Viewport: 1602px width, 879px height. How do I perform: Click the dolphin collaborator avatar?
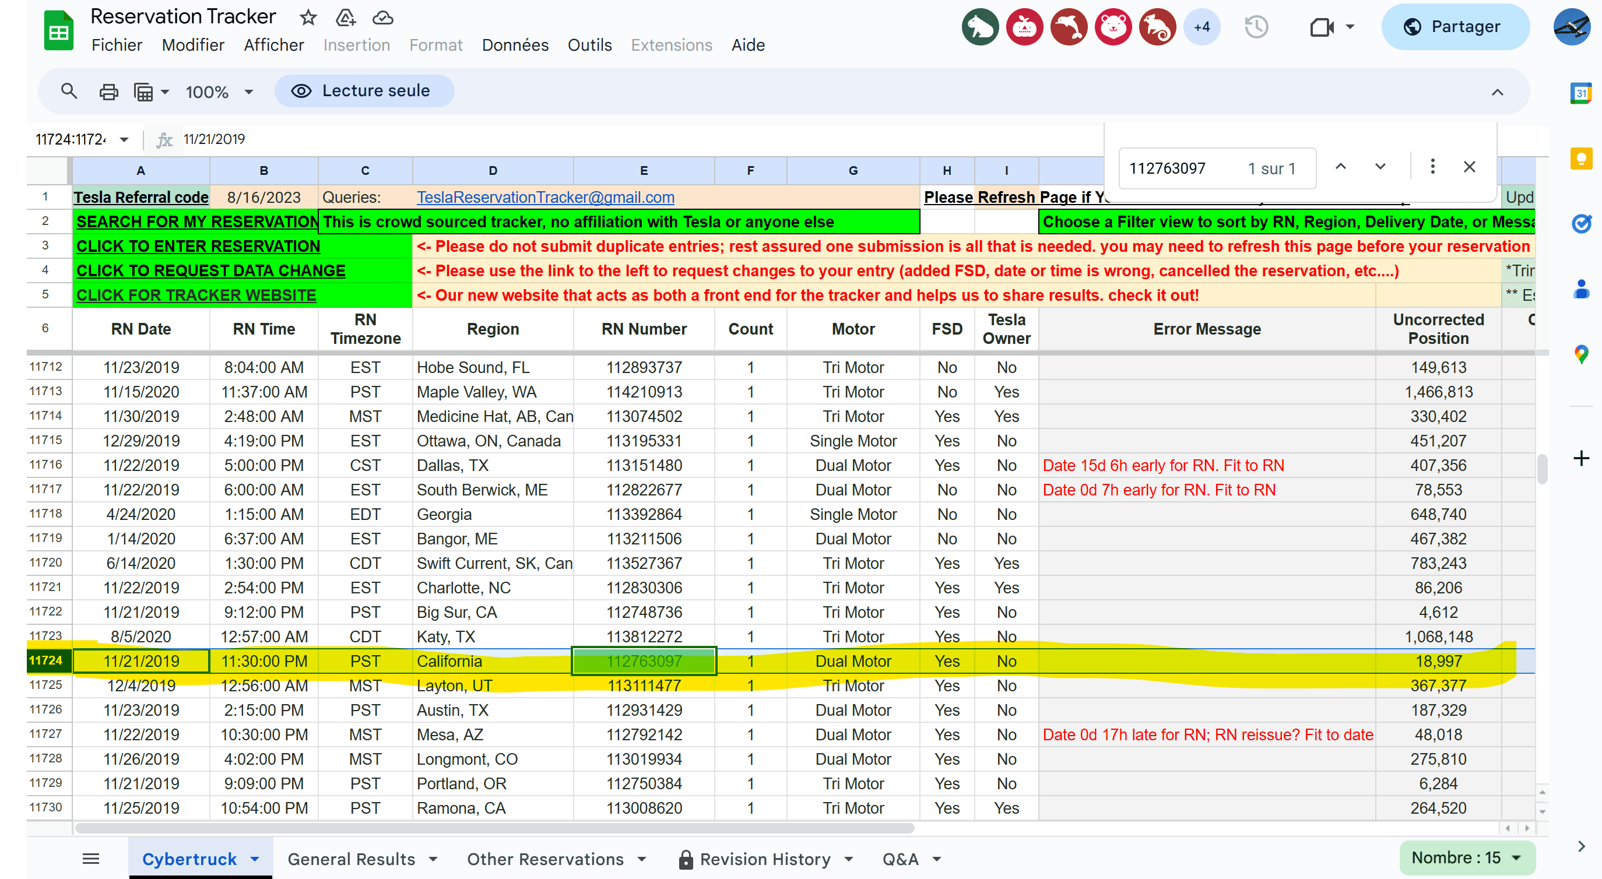[1069, 27]
